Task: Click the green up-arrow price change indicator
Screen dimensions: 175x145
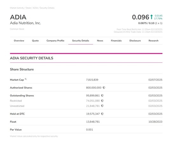Action: [151, 17]
